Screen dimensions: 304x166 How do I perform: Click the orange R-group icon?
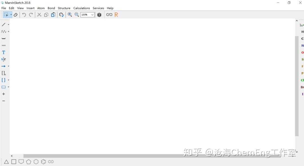116,15
